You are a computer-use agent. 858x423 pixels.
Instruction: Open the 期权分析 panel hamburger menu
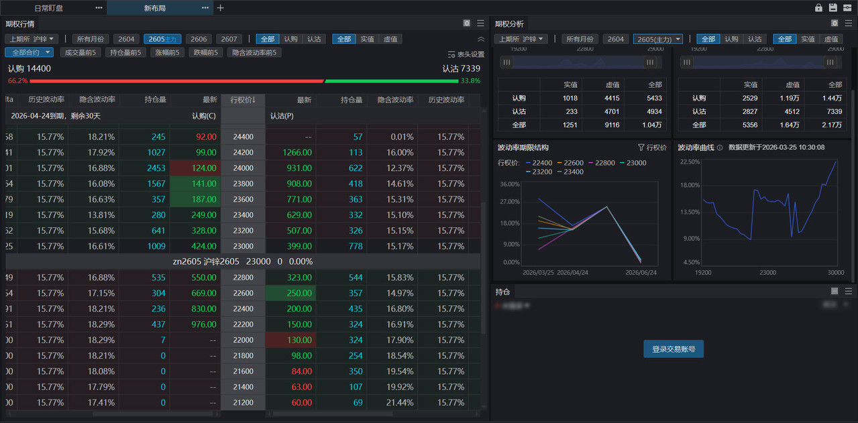tap(848, 23)
